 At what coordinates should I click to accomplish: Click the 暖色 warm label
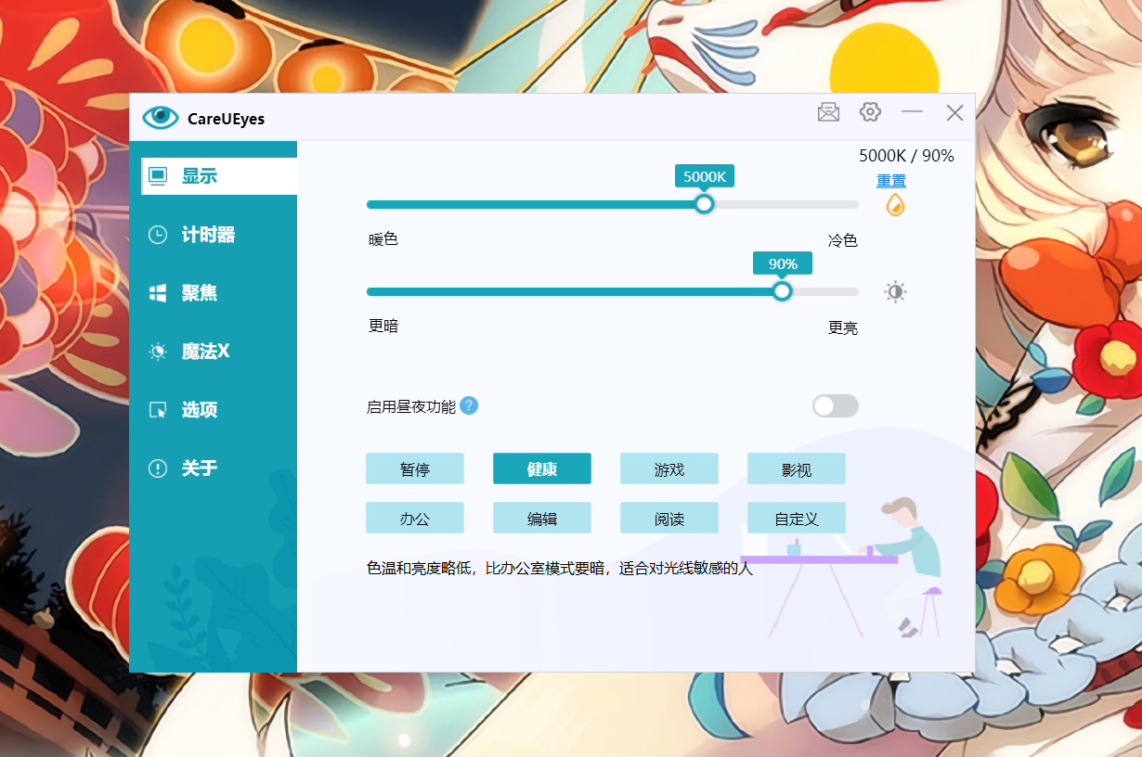pyautogui.click(x=383, y=239)
